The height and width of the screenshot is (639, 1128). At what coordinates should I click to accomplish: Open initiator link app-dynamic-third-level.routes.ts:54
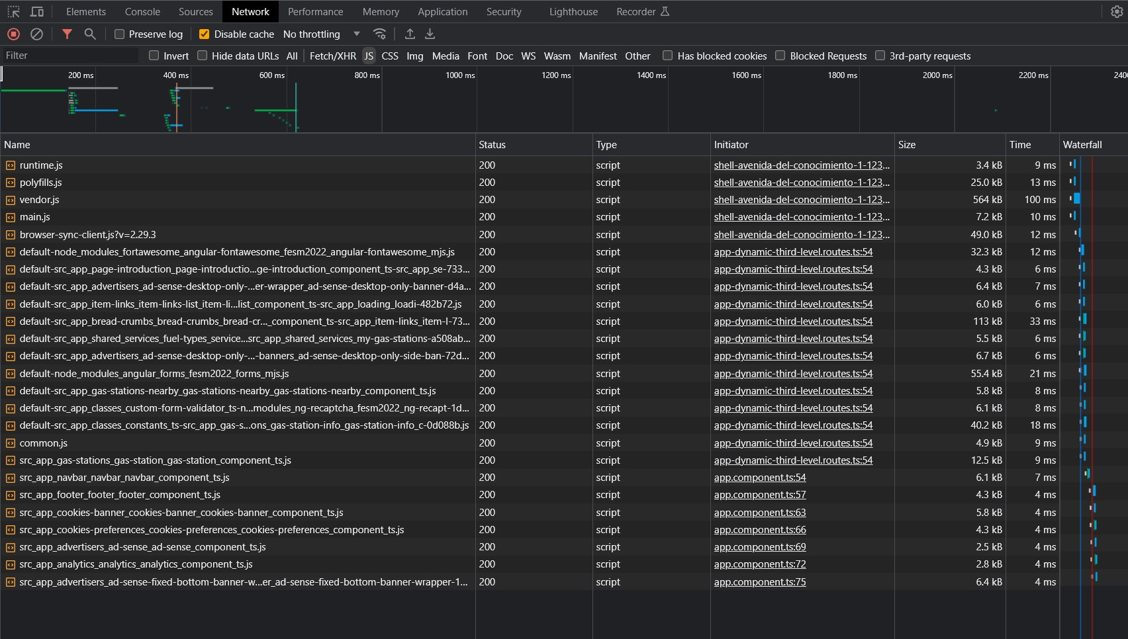tap(792, 252)
